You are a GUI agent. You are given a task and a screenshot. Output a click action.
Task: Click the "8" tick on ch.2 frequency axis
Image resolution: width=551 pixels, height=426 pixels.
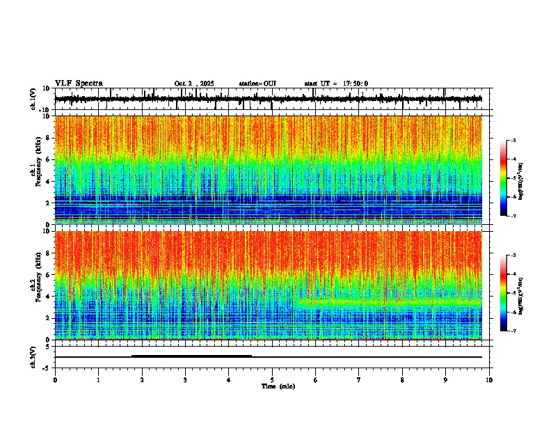(49, 253)
